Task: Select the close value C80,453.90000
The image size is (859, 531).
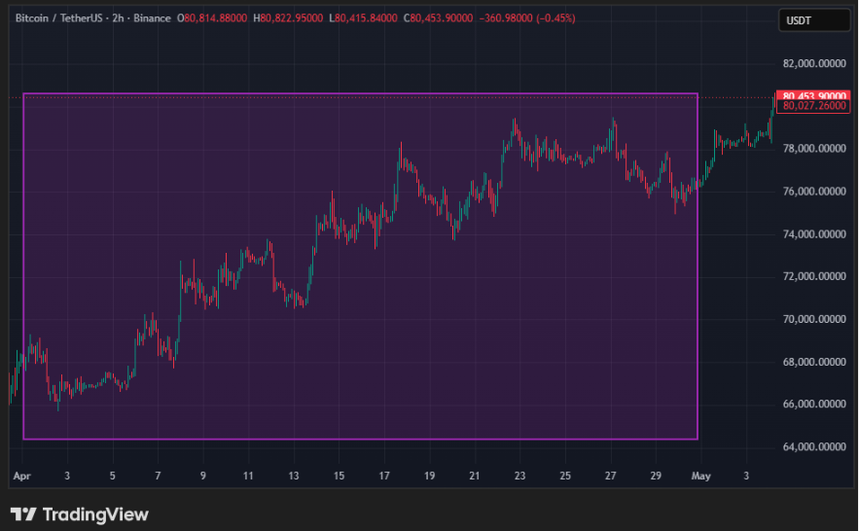Action: pos(439,18)
